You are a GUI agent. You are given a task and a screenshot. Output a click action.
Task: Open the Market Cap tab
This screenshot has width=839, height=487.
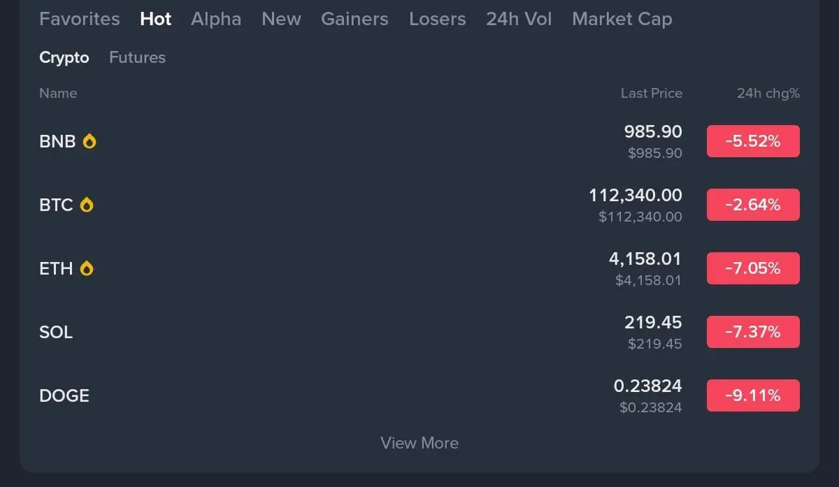(622, 19)
